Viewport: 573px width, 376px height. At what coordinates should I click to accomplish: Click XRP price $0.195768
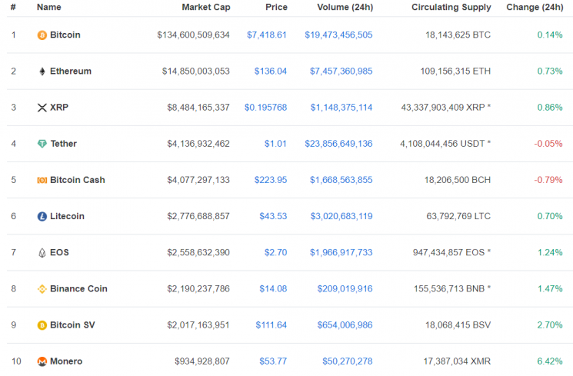click(265, 108)
